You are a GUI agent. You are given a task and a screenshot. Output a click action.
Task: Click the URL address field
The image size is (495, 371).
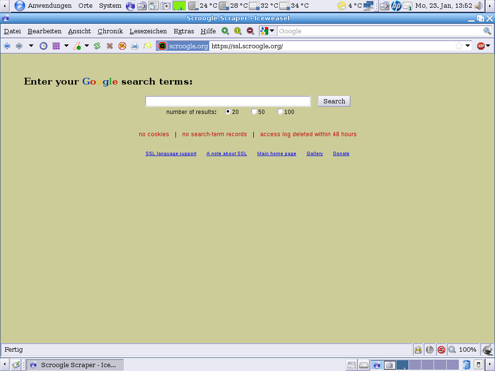(332, 46)
